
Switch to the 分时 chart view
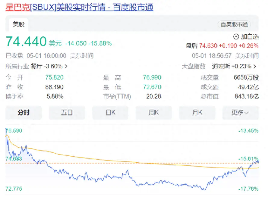[24, 113]
